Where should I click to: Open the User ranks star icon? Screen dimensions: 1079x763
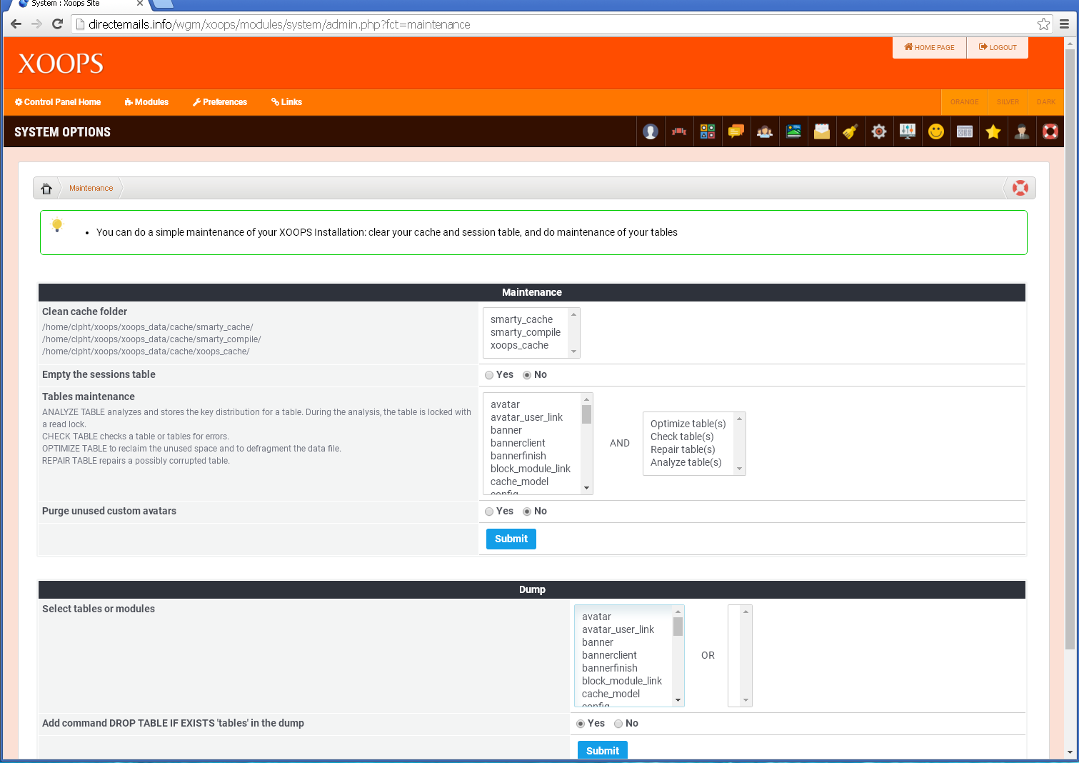tap(993, 131)
